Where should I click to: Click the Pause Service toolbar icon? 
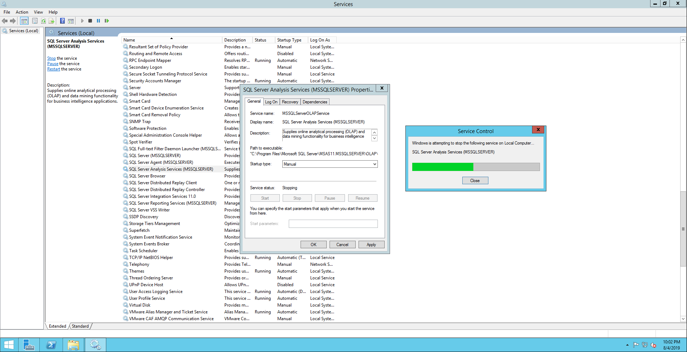pos(98,21)
